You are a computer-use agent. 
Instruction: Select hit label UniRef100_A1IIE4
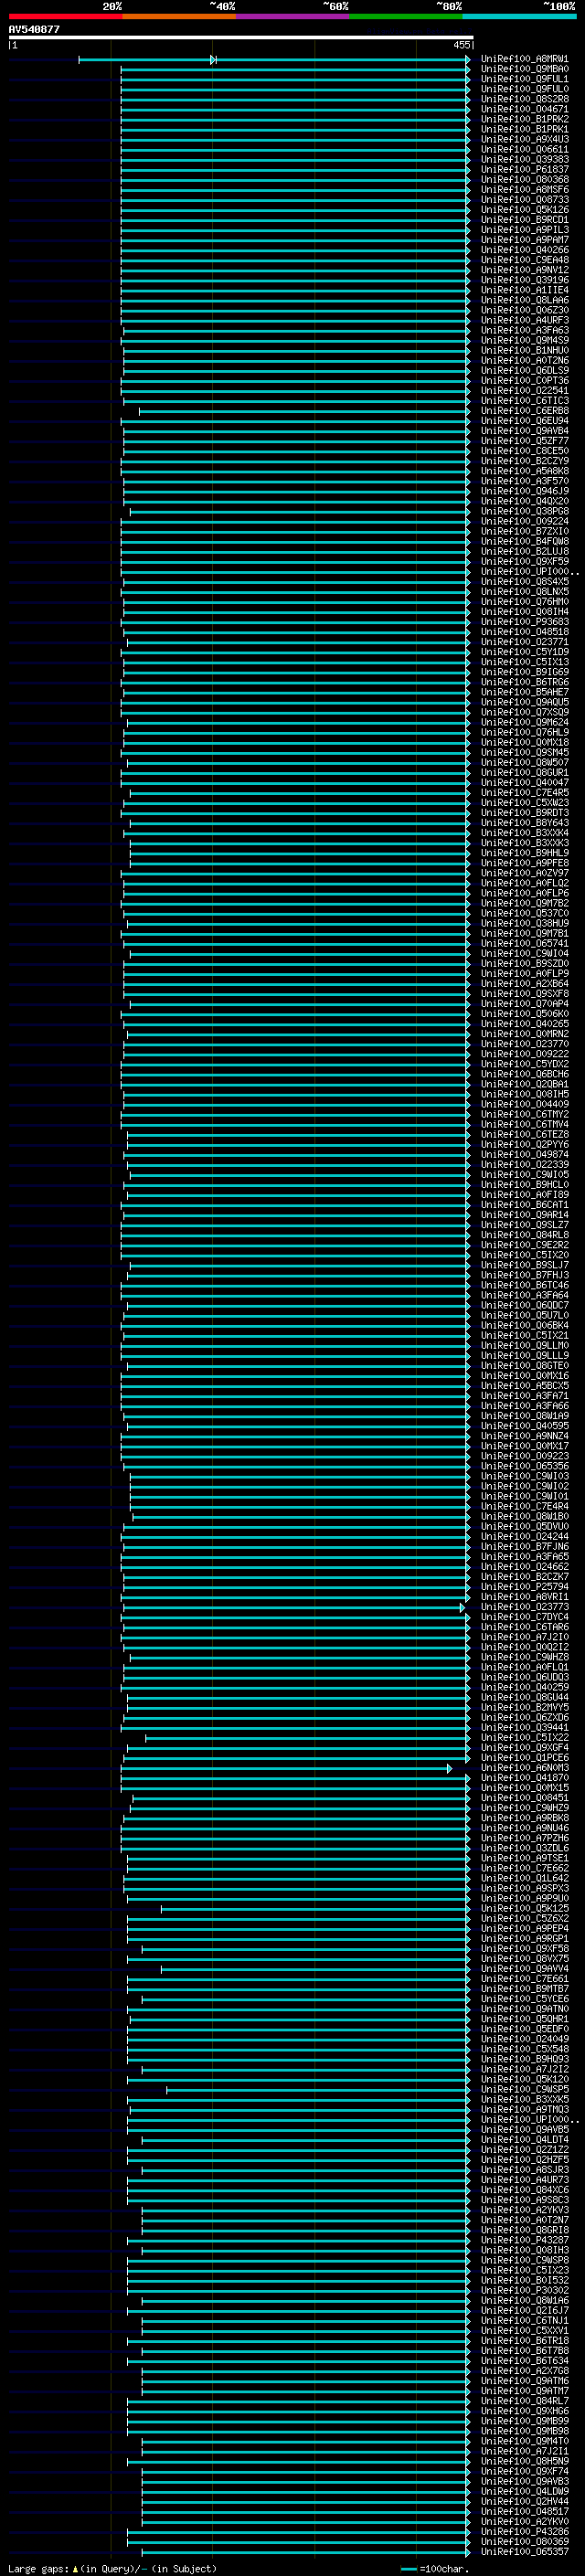[x=525, y=290]
